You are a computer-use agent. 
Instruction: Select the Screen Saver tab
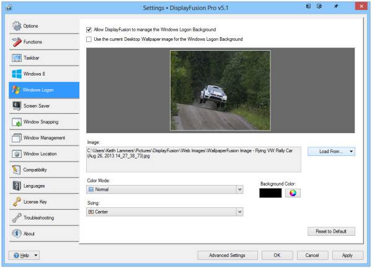click(44, 106)
